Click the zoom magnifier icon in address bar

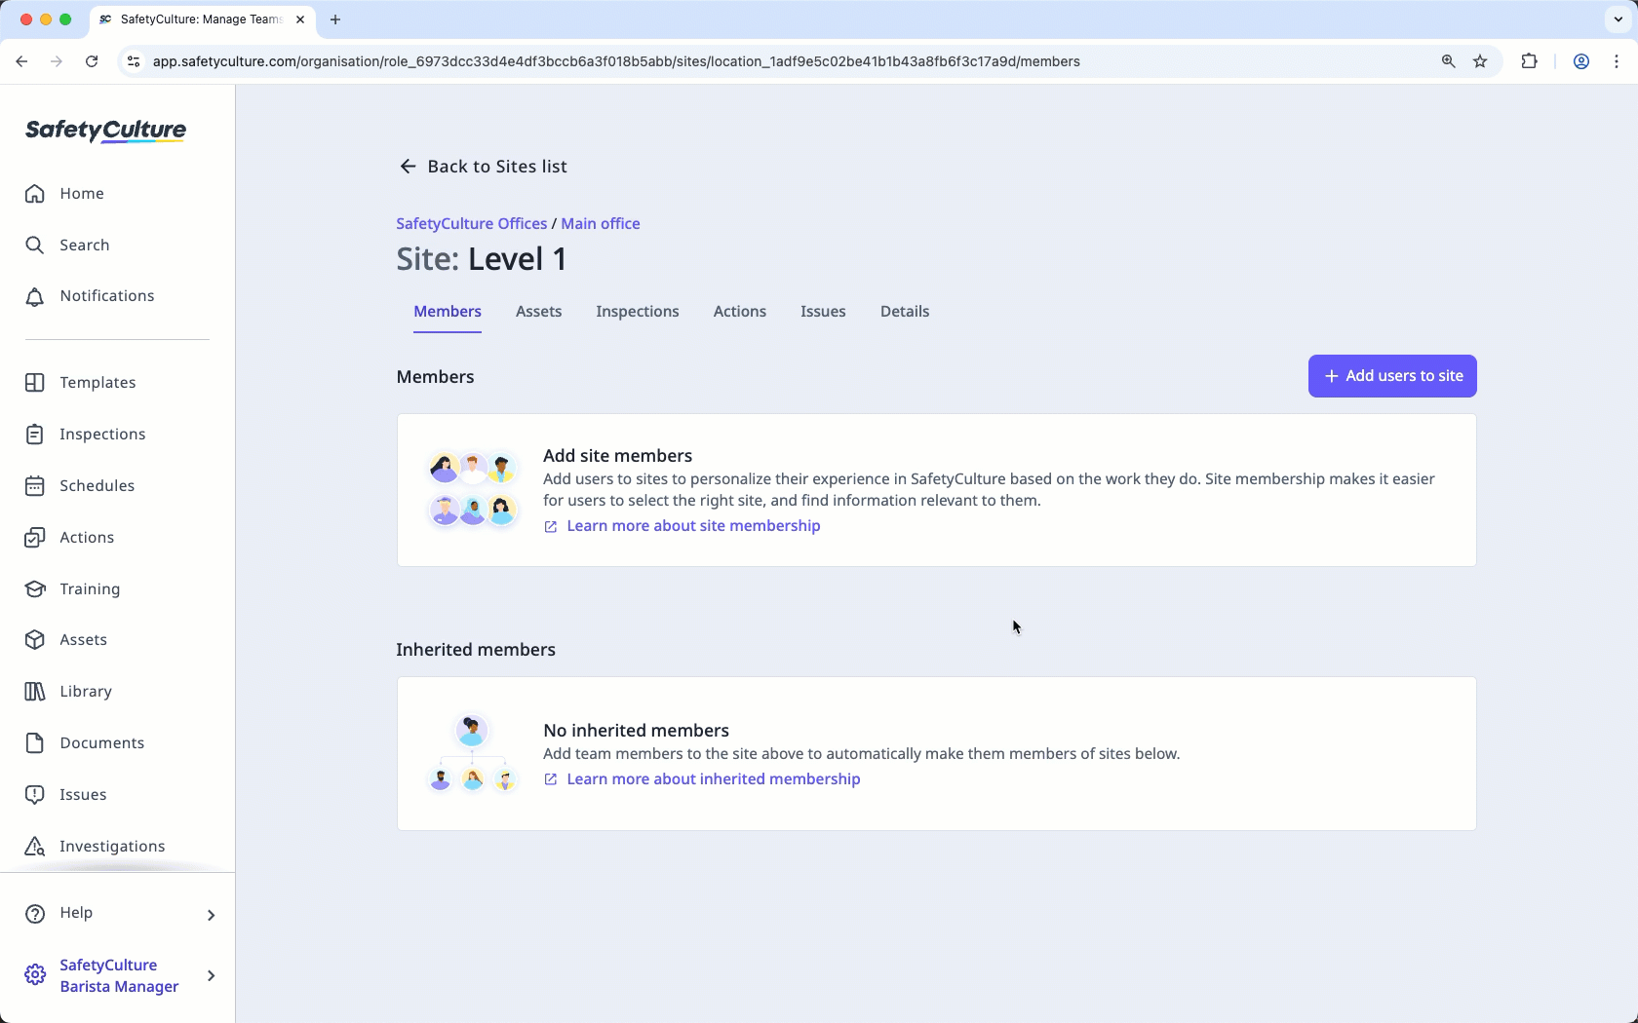[x=1448, y=61]
